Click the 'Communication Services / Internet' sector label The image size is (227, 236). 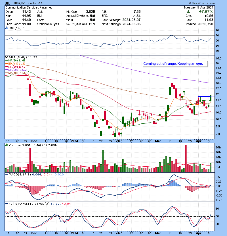click(x=29, y=7)
